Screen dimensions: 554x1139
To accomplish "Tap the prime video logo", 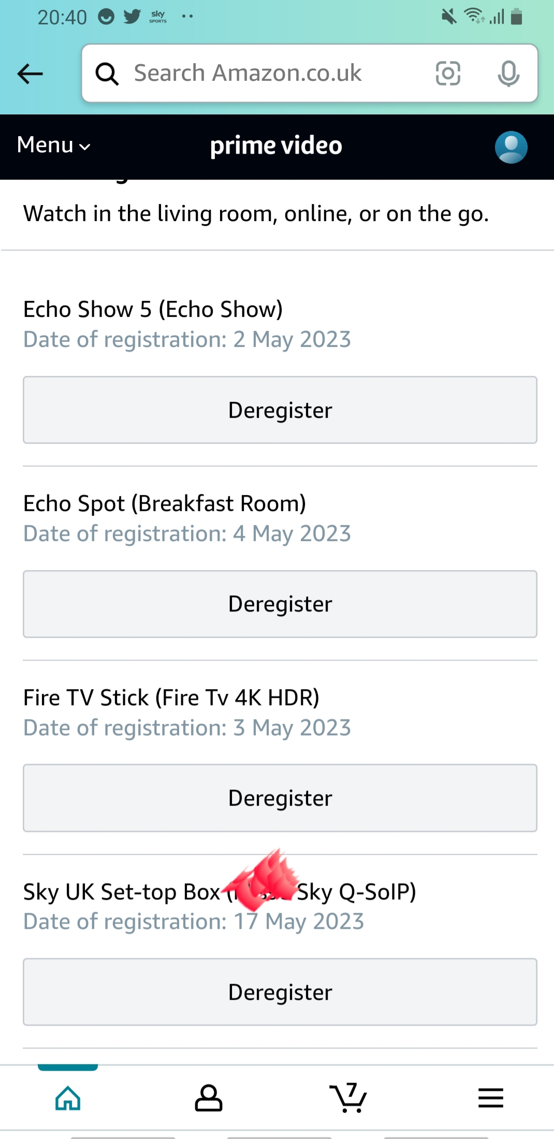I will [276, 145].
